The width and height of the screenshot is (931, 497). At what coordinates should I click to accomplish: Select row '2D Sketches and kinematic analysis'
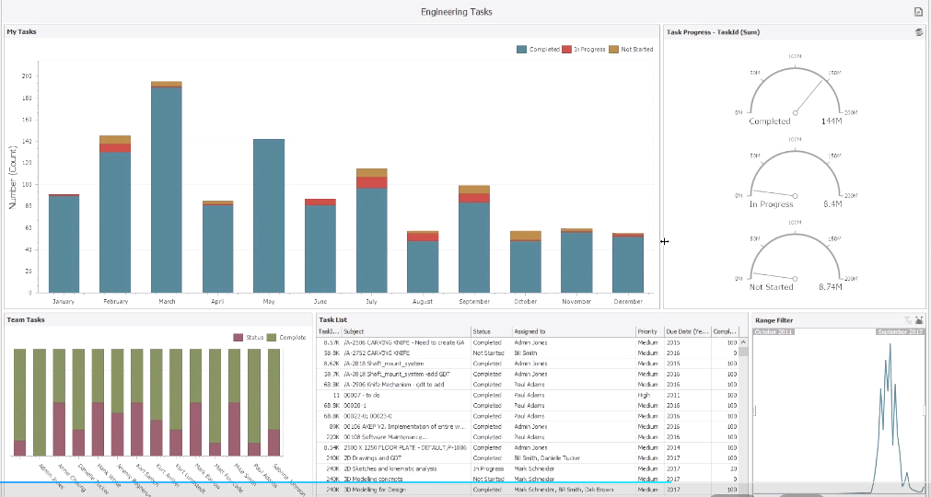coord(528,468)
